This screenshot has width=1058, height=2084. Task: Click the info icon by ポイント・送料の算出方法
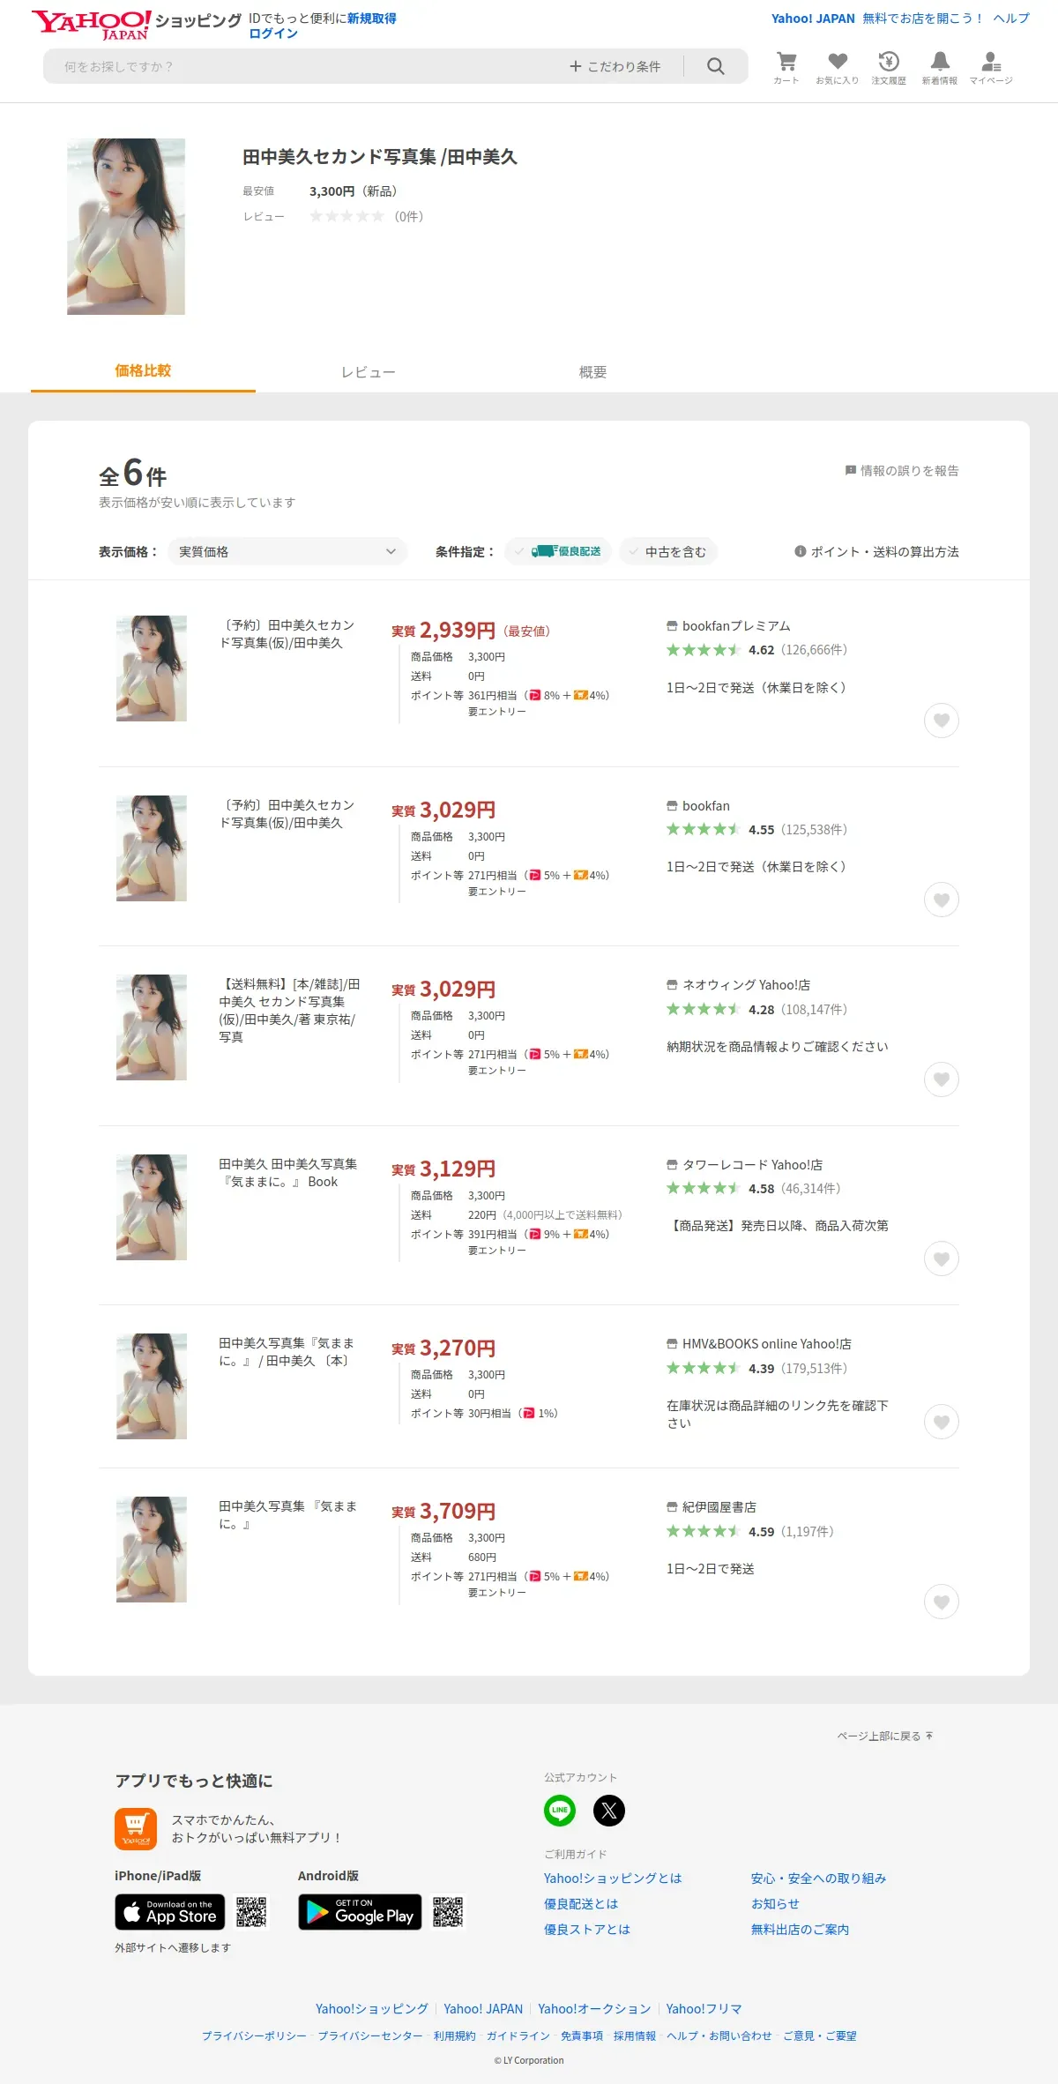801,551
